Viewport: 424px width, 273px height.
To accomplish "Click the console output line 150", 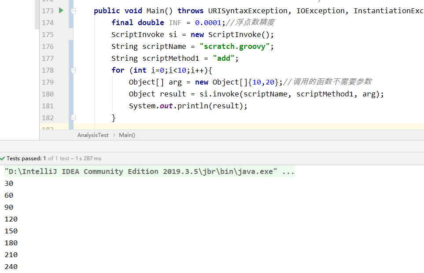I will [x=11, y=231].
